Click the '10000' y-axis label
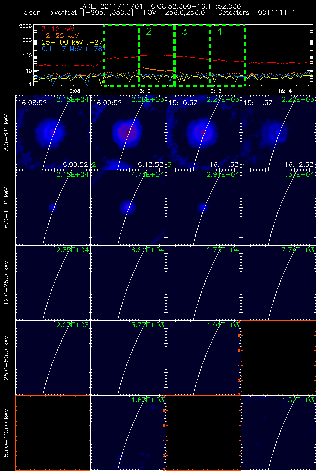The width and height of the screenshot is (316, 471). (25, 26)
